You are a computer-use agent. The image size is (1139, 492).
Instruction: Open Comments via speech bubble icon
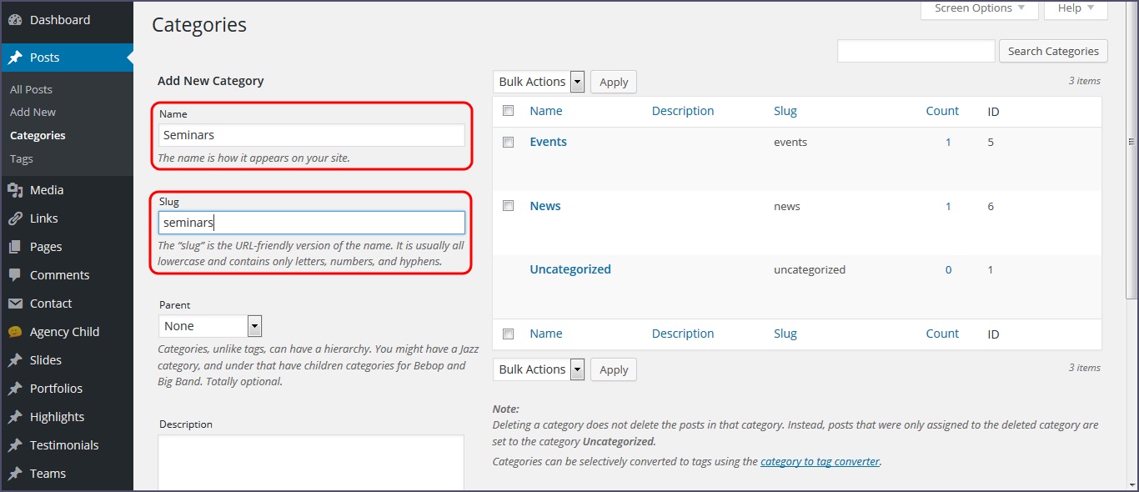pos(15,275)
